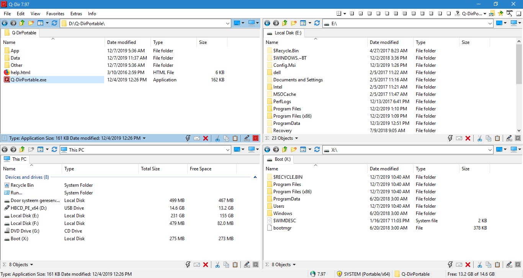The height and width of the screenshot is (278, 523).
Task: Open the 23 Objects status dropdown
Action: [x=296, y=138]
